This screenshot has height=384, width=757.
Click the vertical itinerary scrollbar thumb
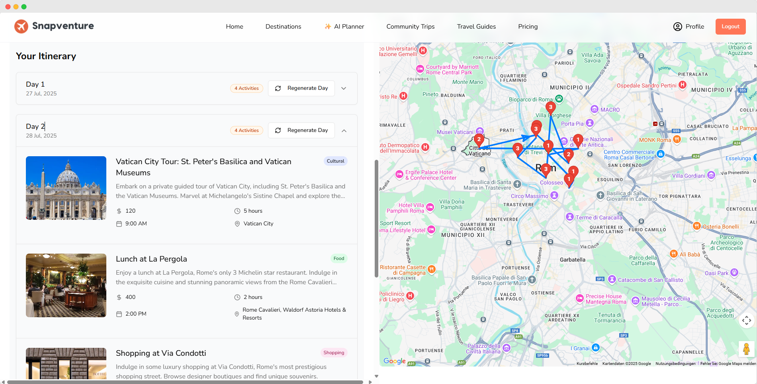pyautogui.click(x=376, y=219)
